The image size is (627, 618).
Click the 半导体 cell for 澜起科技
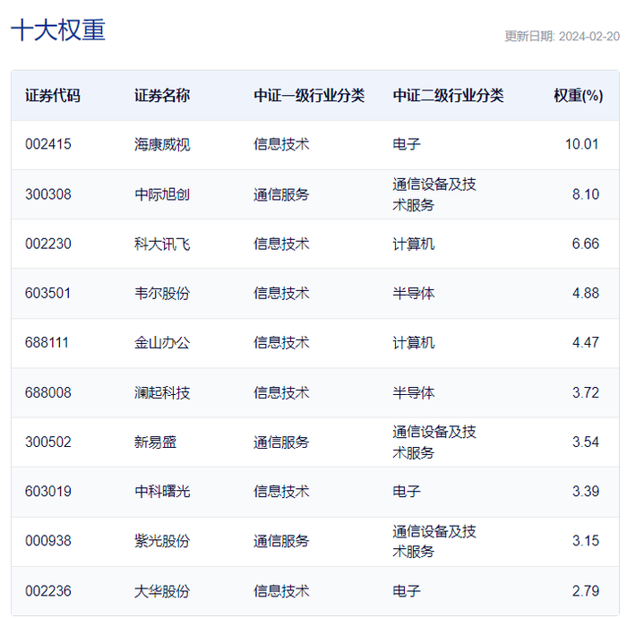coord(414,392)
